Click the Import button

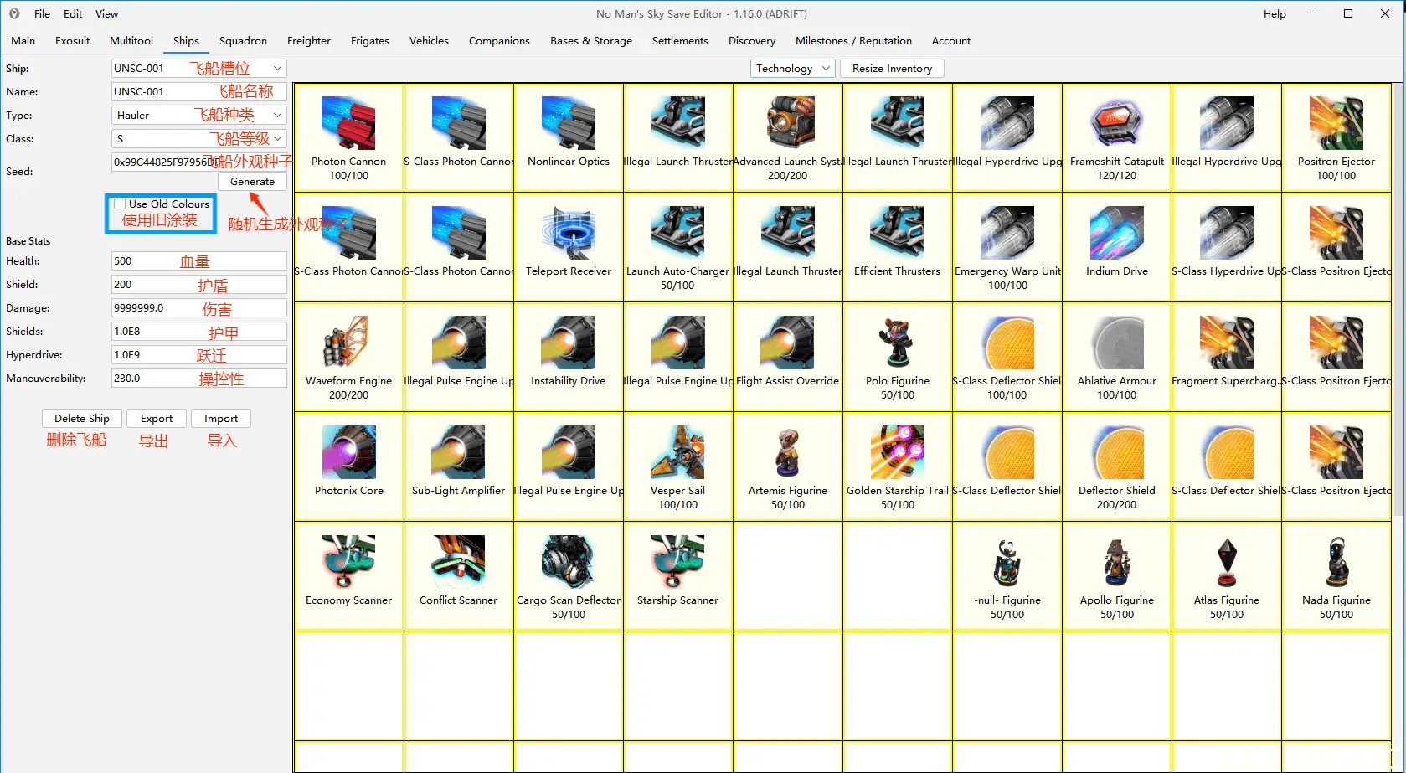(x=221, y=419)
